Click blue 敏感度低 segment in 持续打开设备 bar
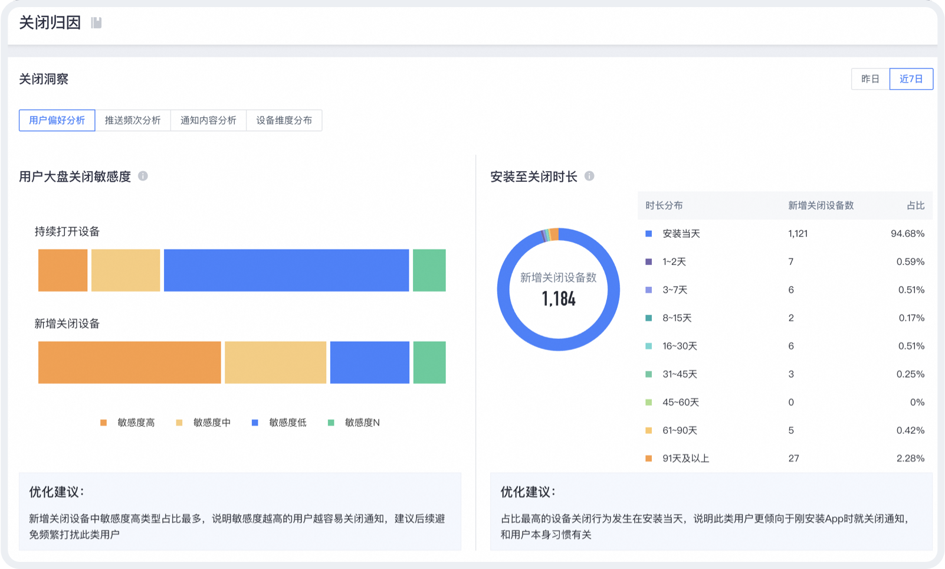 click(286, 270)
